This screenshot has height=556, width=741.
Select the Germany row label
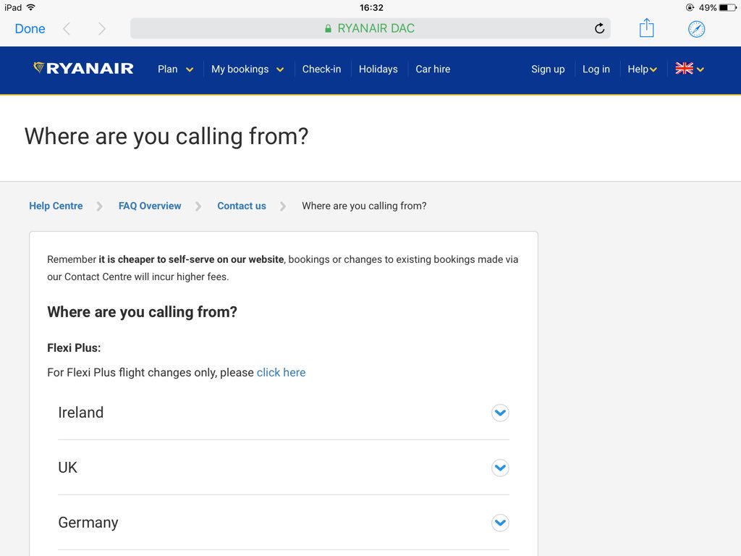88,523
